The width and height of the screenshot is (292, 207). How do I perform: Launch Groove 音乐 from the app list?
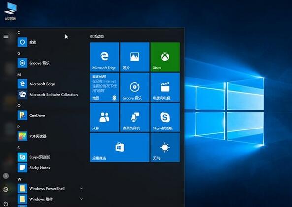click(x=50, y=63)
